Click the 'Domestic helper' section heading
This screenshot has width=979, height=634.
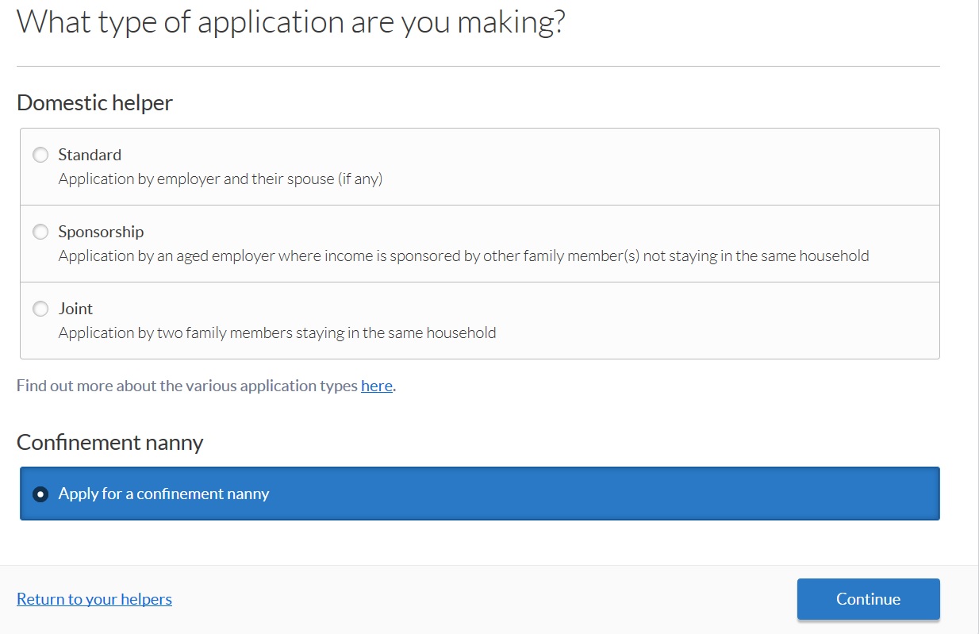(x=94, y=103)
